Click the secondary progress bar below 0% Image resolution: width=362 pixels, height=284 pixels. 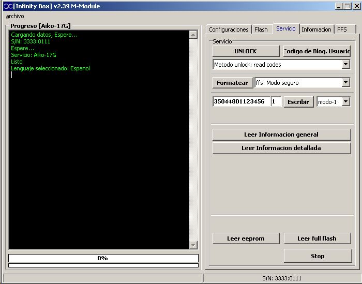tap(103, 265)
